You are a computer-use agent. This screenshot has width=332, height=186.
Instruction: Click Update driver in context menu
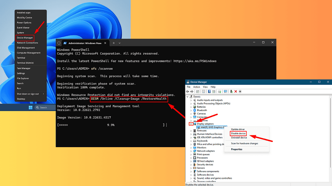coord(238,129)
